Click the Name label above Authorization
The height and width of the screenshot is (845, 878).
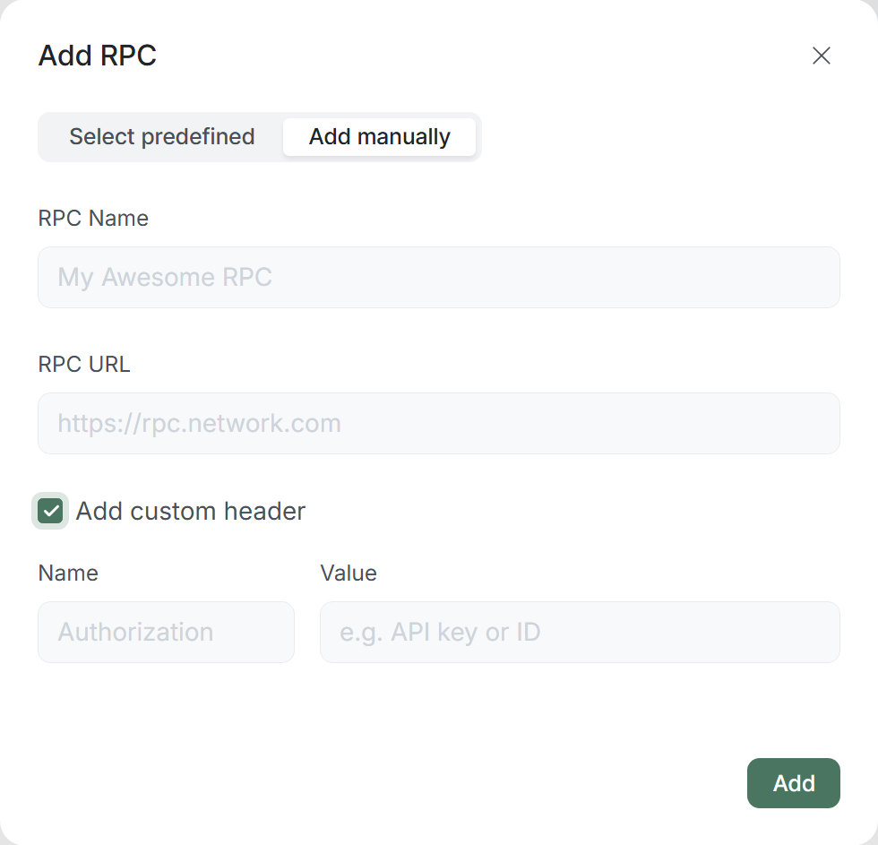(68, 573)
